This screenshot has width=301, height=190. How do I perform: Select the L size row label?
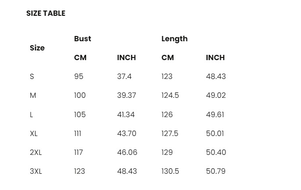pyautogui.click(x=31, y=115)
